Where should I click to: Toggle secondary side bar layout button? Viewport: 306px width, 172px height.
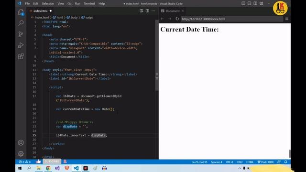(255, 3)
